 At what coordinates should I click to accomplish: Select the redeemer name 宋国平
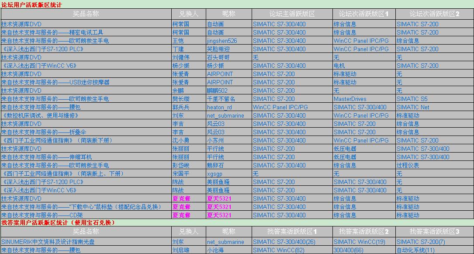click(180, 174)
